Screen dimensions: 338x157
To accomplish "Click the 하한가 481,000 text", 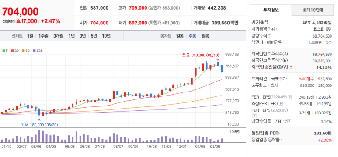I will point(164,23).
